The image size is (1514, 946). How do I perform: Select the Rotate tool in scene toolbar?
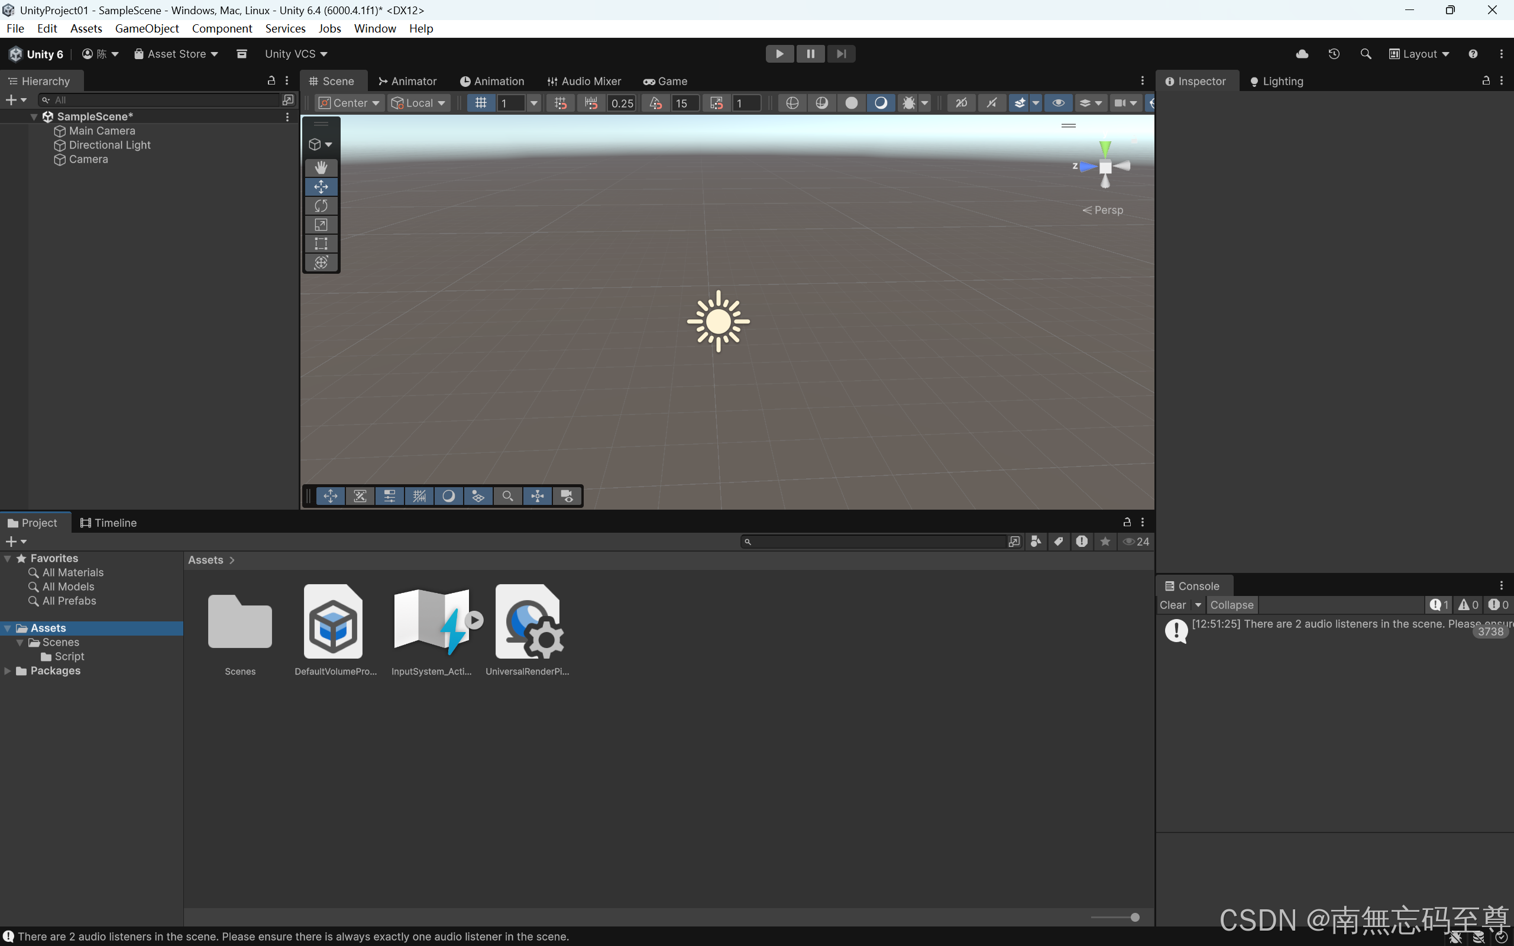point(321,206)
